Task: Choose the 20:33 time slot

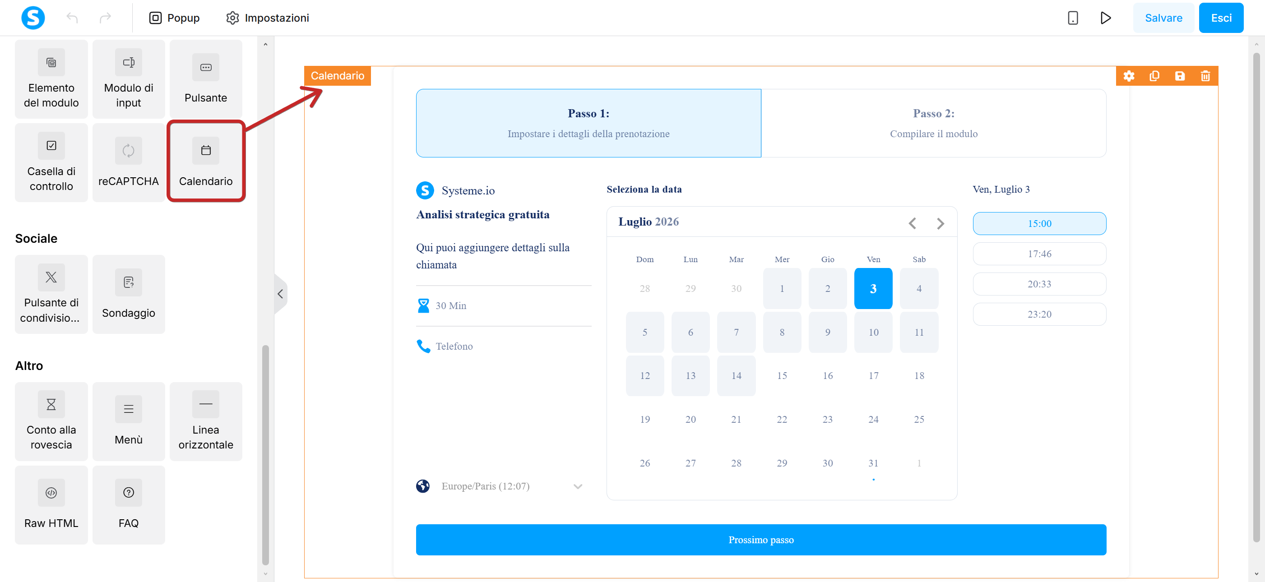Action: [1039, 284]
